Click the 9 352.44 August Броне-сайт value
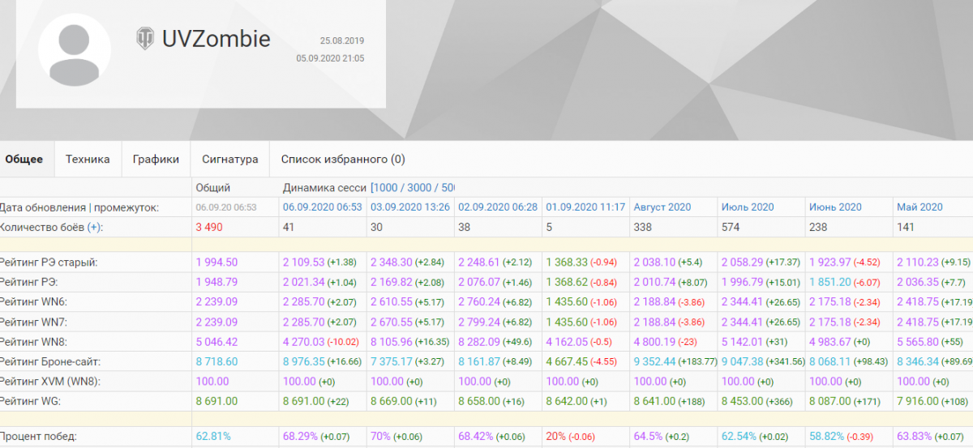Viewport: 973px width, 448px height. (x=654, y=361)
